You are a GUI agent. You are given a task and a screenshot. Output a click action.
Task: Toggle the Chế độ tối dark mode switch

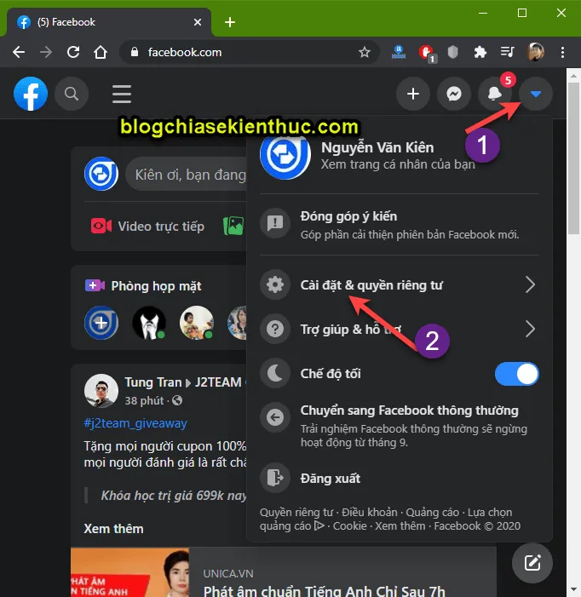coord(516,374)
